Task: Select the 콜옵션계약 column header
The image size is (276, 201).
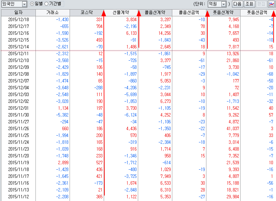Action: pos(155,12)
